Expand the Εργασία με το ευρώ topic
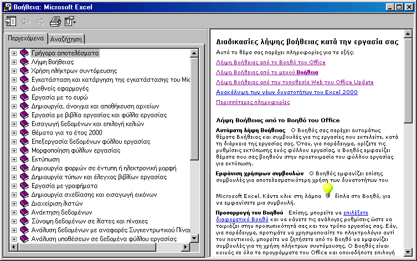This screenshot has width=417, height=261. [x=14, y=97]
